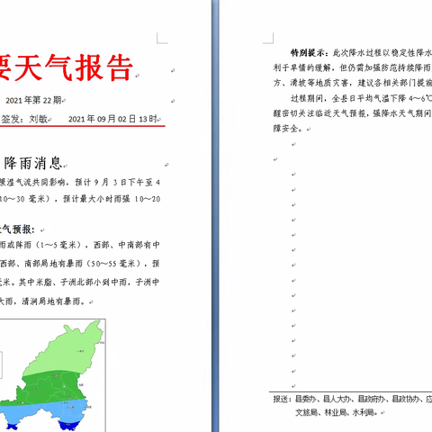
Task: Click the line 密切关注临近天气预报
Action: pyautogui.click(x=353, y=113)
